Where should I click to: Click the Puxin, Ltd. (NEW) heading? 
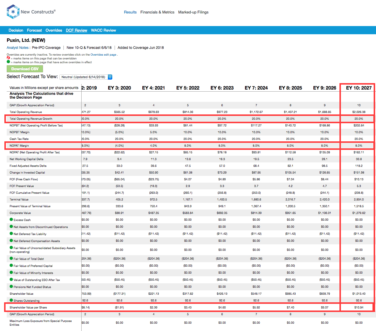26,40
